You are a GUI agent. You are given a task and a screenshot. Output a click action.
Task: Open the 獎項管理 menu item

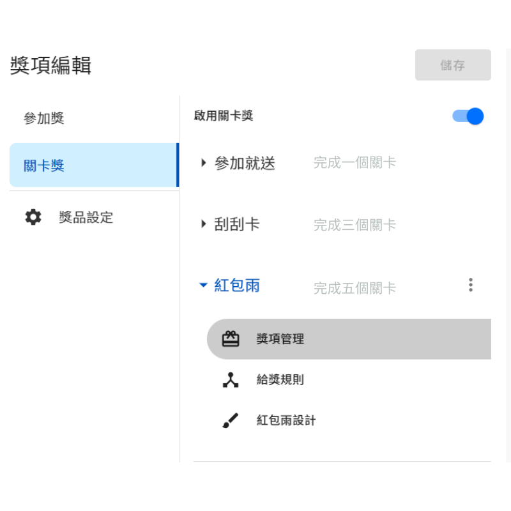(x=280, y=339)
